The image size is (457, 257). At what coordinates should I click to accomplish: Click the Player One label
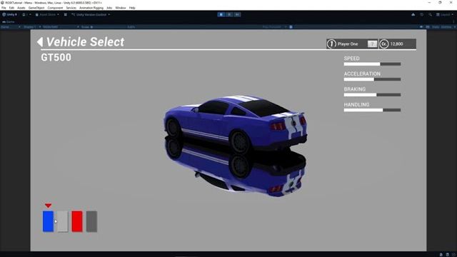coord(348,44)
